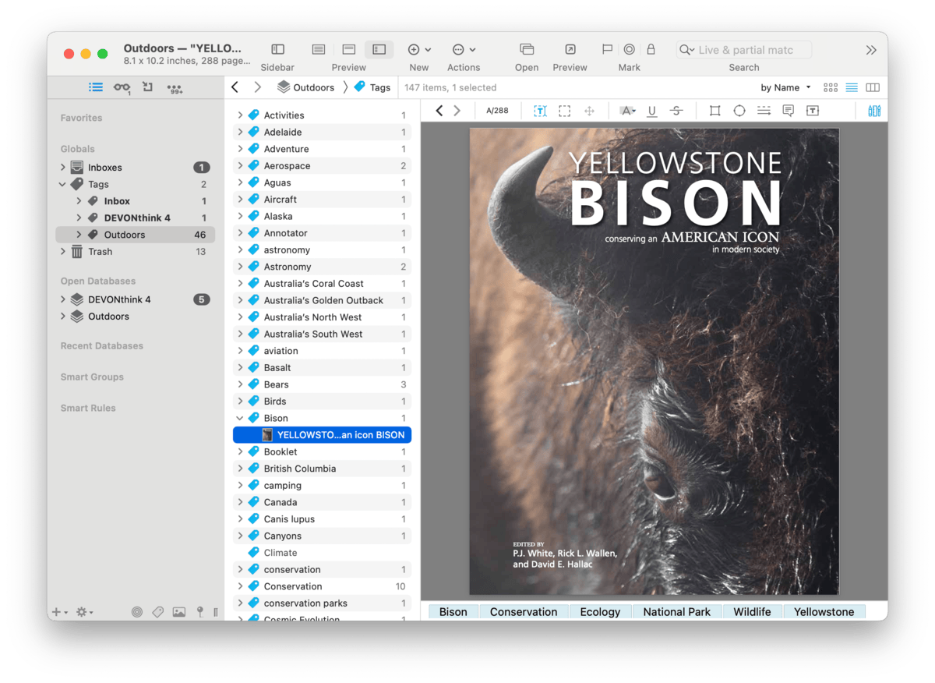
Task: Expand the Conservation tag with 10 items
Action: click(x=240, y=587)
